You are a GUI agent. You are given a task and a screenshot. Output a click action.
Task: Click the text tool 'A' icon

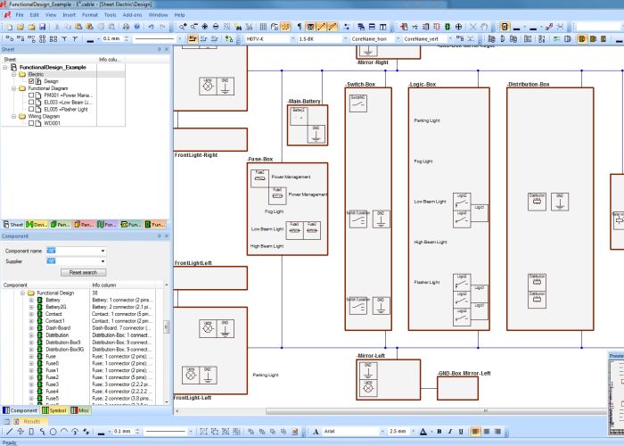coord(316,432)
